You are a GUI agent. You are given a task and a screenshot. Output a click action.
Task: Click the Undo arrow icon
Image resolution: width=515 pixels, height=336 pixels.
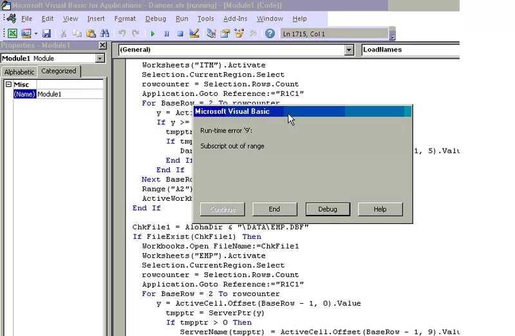122,33
